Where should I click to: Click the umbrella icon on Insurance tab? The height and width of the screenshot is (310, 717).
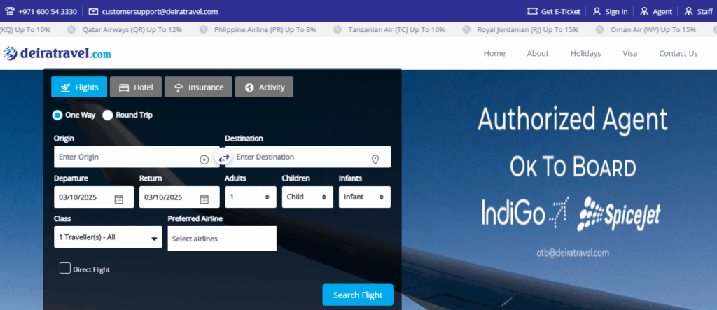(x=179, y=87)
